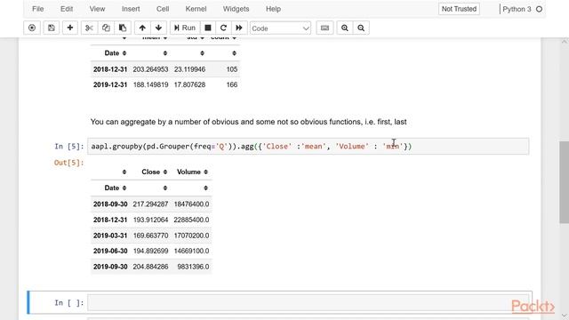The height and width of the screenshot is (320, 569).
Task: Click the Not Trusted button
Action: click(x=459, y=9)
